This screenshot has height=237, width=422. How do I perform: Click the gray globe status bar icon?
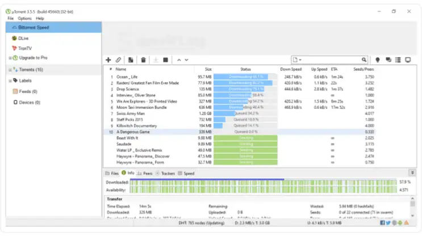394,223
